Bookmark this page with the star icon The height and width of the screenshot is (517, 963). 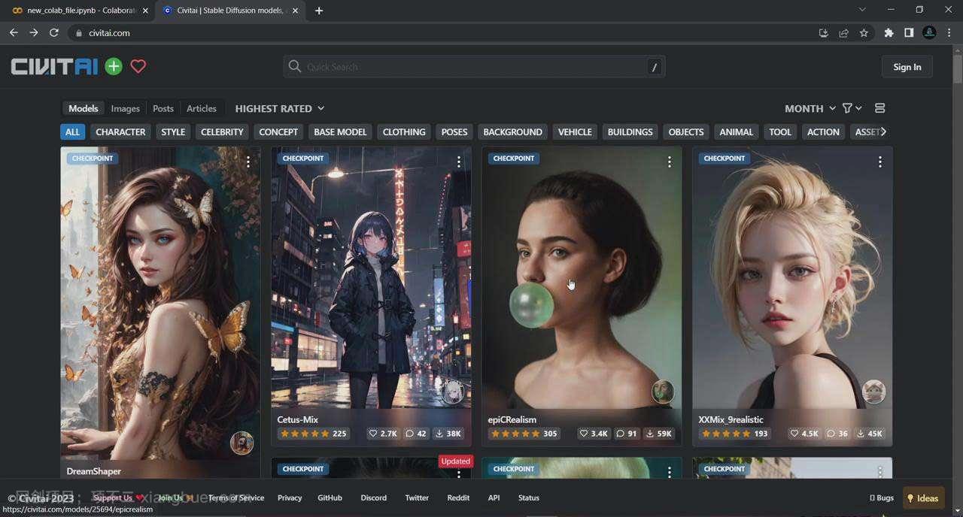(x=864, y=33)
